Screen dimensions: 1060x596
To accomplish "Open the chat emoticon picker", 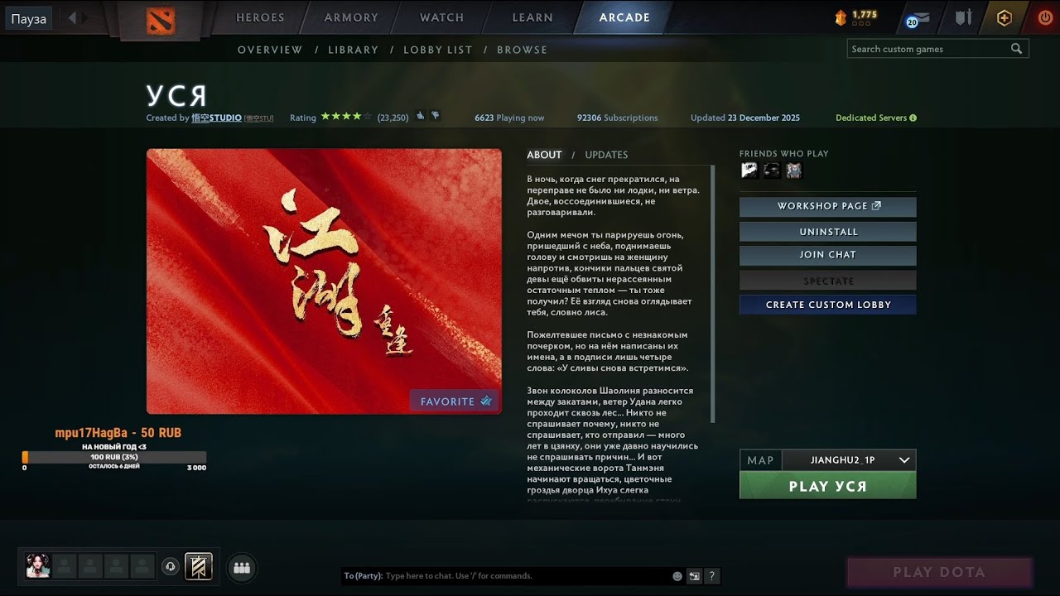I will 677,576.
